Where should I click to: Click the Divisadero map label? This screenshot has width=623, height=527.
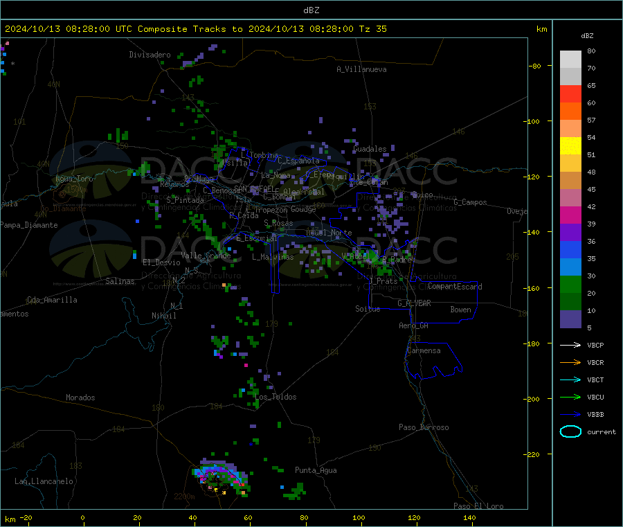150,55
